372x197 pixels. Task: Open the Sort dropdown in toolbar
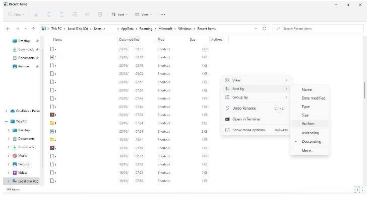119,15
